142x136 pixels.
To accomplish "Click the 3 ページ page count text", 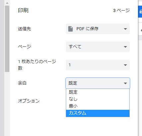I will coord(121,11).
